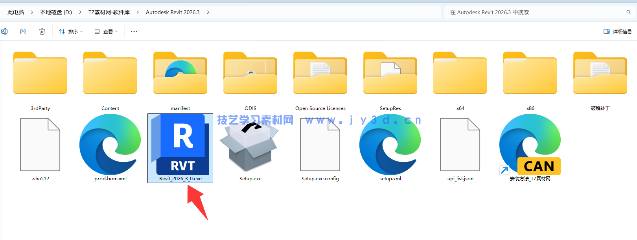
Task: Select the prod.bom.xml file icon
Action: click(x=110, y=145)
